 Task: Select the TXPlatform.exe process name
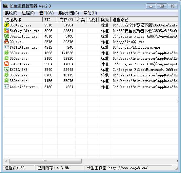23,47
